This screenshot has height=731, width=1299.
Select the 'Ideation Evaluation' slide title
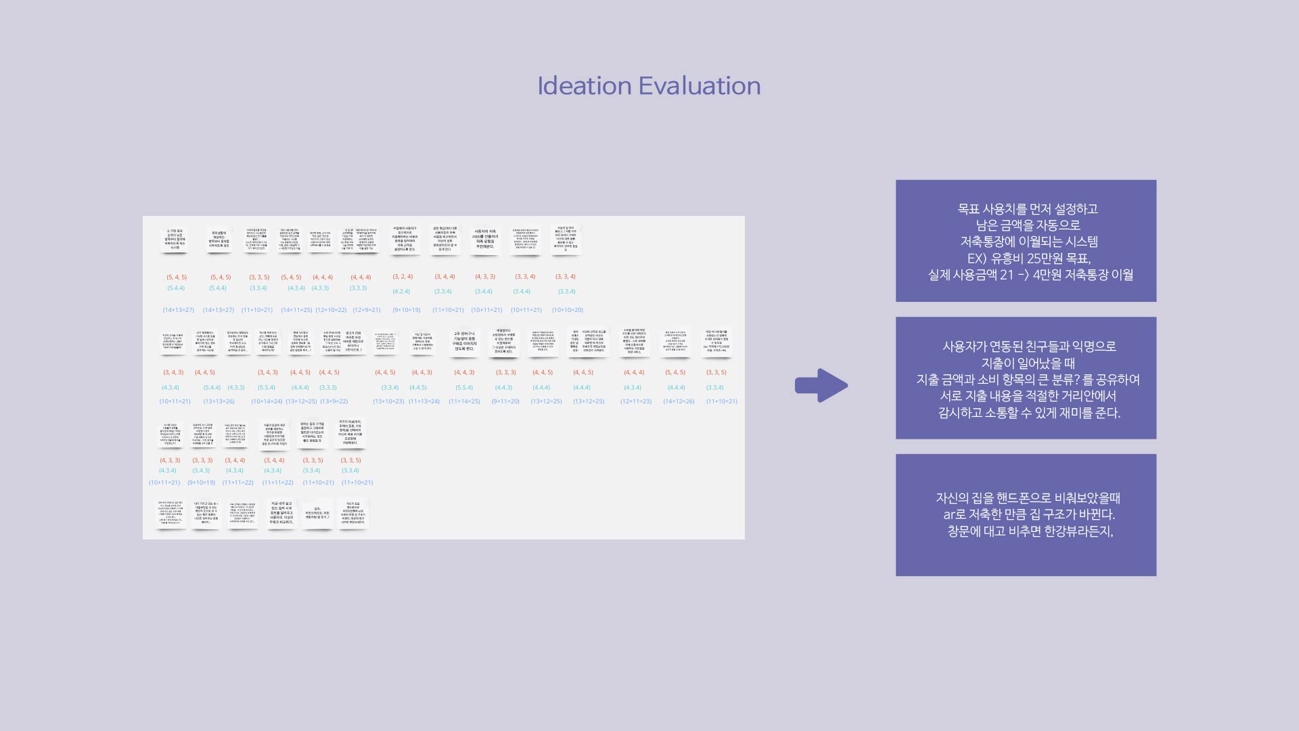649,86
